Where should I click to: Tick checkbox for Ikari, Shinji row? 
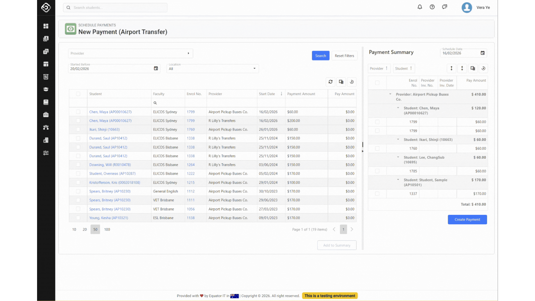pos(78,130)
